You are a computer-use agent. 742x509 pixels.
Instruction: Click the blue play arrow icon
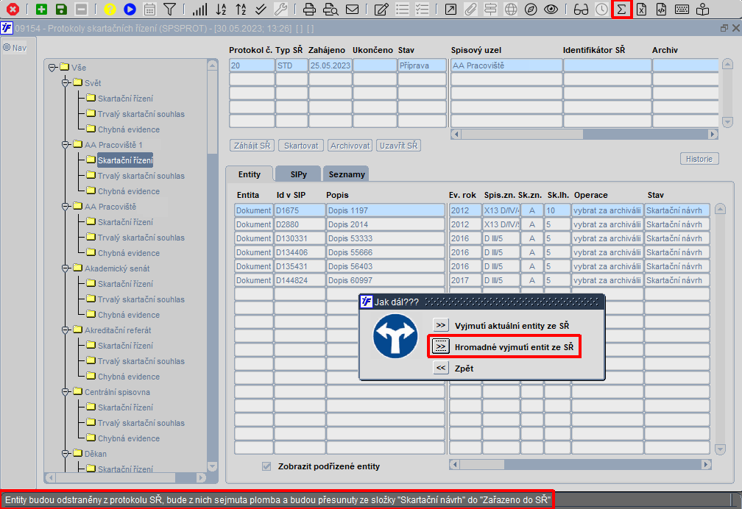tap(130, 9)
